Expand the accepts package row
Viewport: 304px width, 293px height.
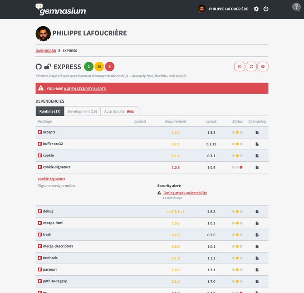[x=152, y=133]
